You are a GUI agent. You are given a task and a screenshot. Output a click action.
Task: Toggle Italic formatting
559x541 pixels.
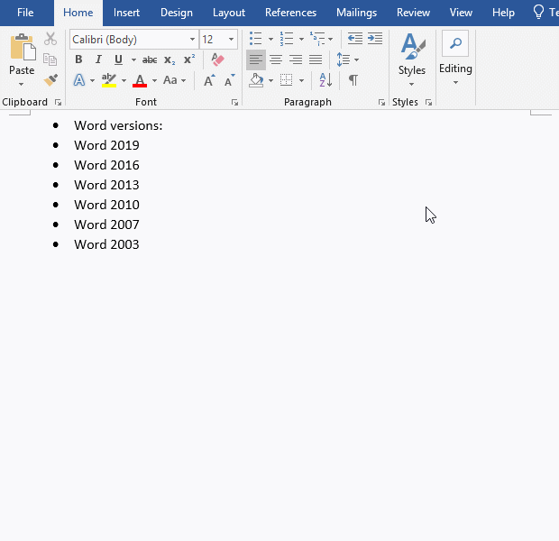click(98, 60)
